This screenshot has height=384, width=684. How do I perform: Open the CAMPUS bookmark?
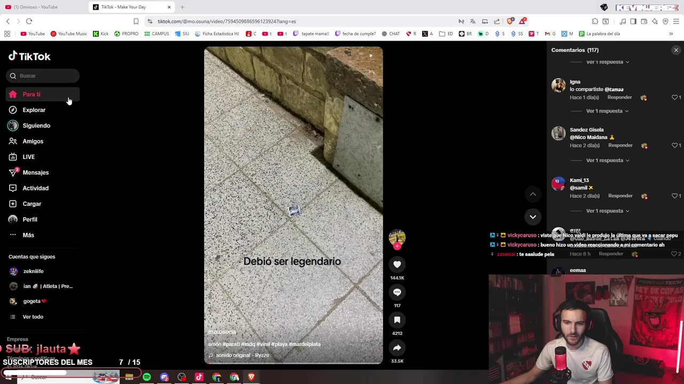pos(156,34)
